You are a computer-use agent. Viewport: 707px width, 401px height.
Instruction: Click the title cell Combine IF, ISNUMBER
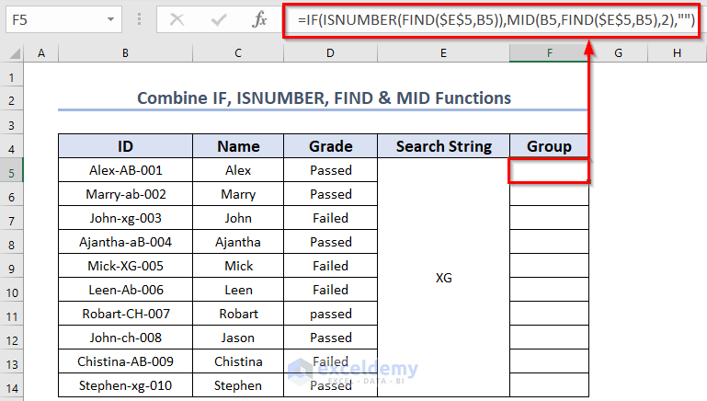click(x=323, y=97)
